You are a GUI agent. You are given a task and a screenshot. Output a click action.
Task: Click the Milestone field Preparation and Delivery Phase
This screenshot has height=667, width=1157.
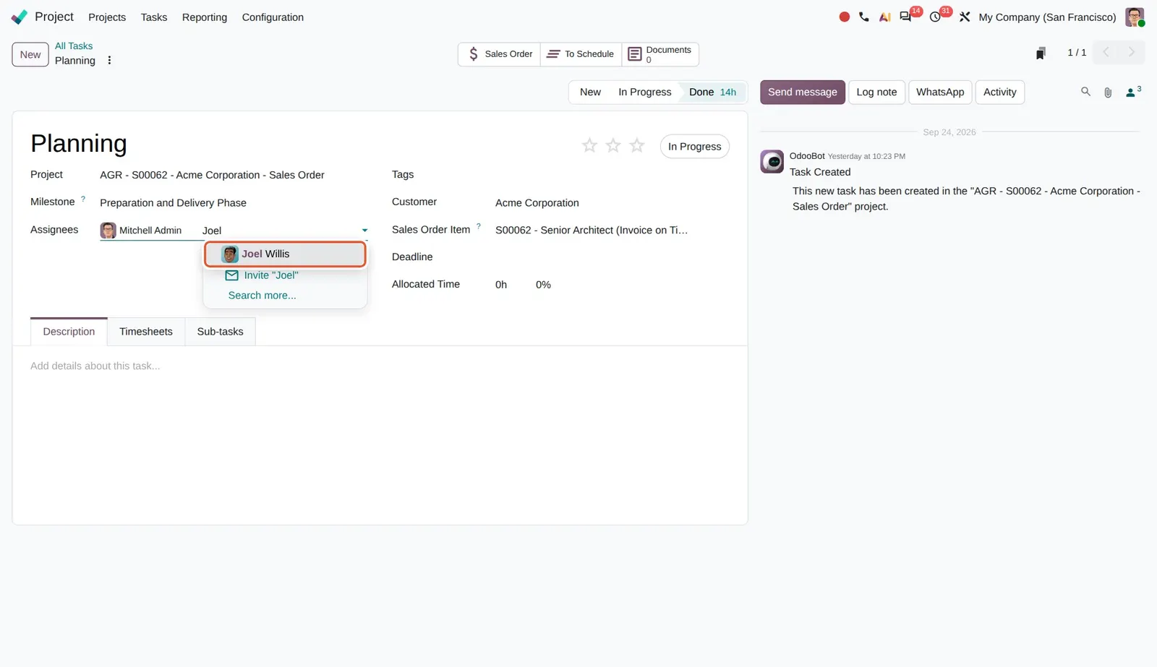(x=173, y=203)
